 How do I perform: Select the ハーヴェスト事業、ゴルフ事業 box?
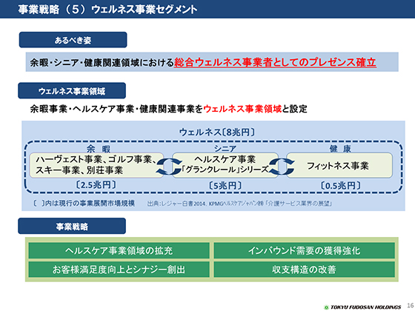pyautogui.click(x=96, y=165)
